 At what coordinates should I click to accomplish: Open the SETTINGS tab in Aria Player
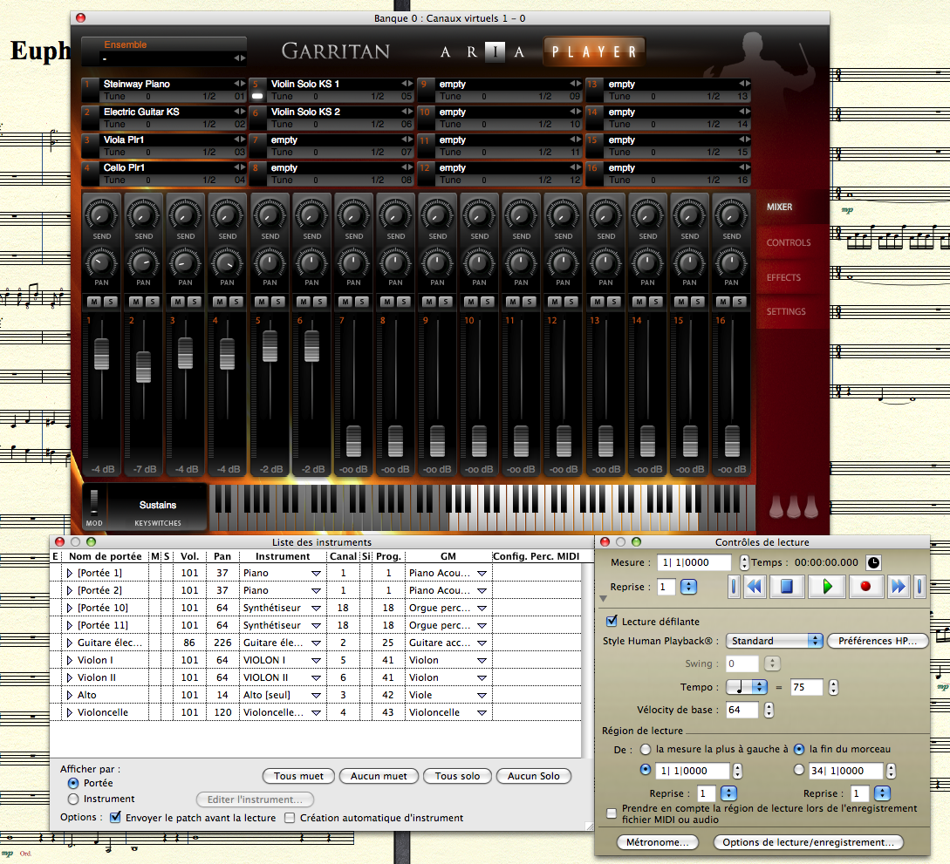[x=786, y=311]
